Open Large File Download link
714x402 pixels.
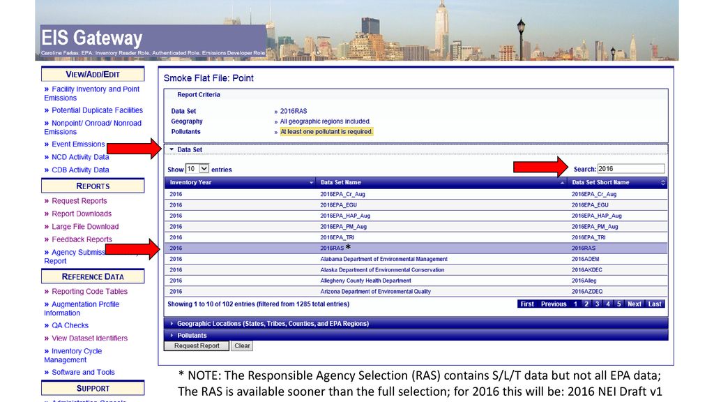tap(81, 226)
